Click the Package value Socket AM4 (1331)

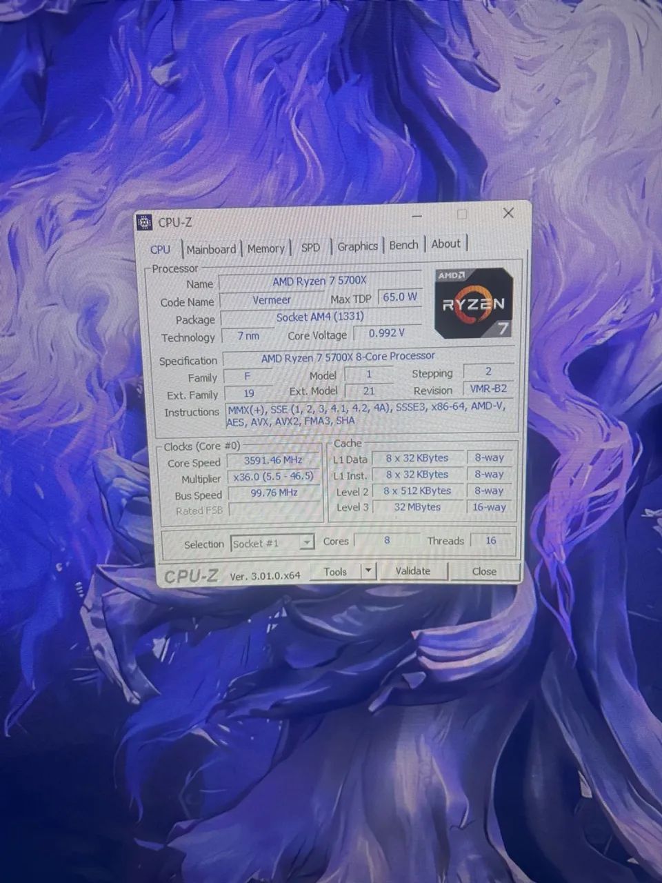point(321,317)
